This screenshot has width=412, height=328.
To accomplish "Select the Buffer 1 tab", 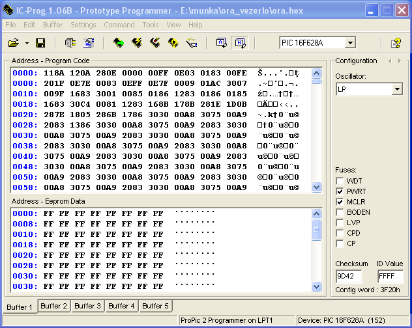I will pyautogui.click(x=20, y=307).
